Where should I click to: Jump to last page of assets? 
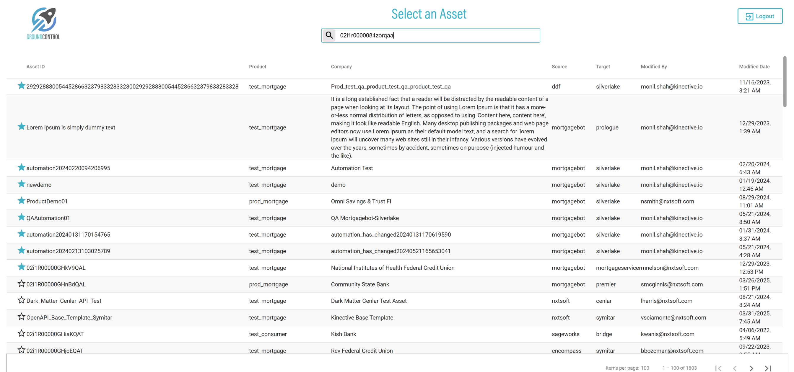point(768,368)
